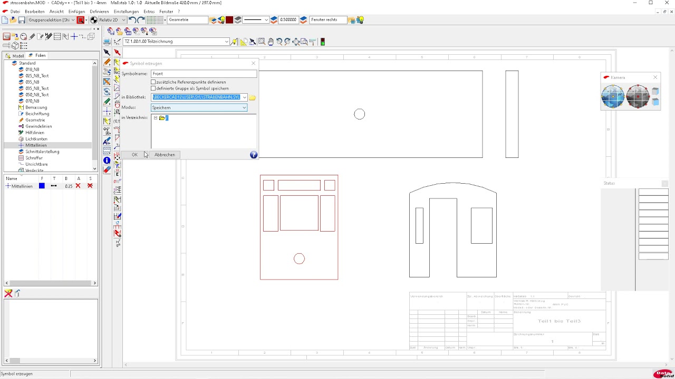Viewport: 675px width, 379px height.
Task: Click the green pencil tool icon
Action: point(107,102)
